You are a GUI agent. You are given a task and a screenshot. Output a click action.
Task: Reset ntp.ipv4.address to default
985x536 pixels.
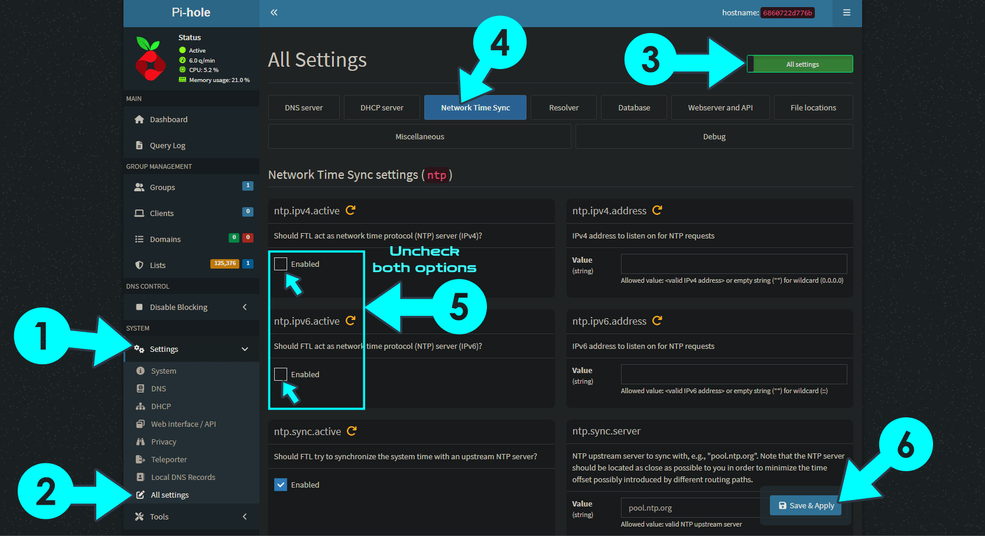[657, 210]
